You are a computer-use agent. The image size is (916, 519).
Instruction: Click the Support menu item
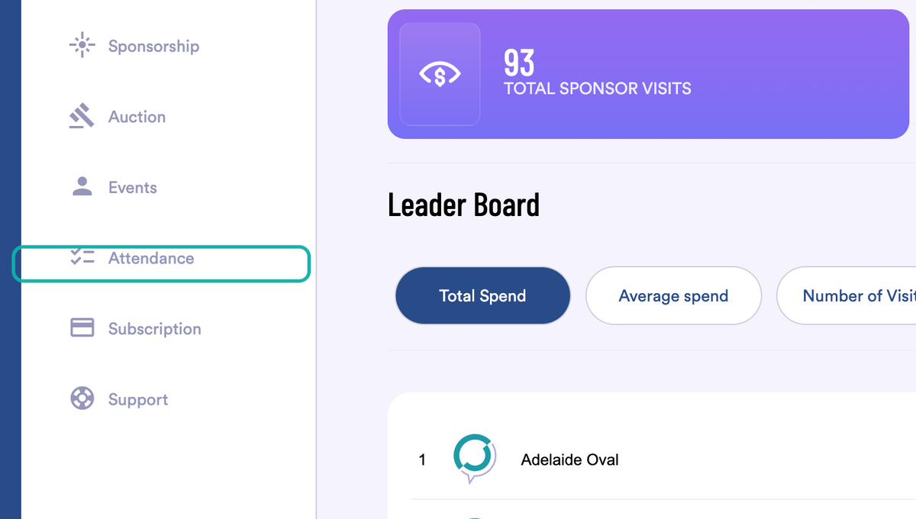click(137, 399)
